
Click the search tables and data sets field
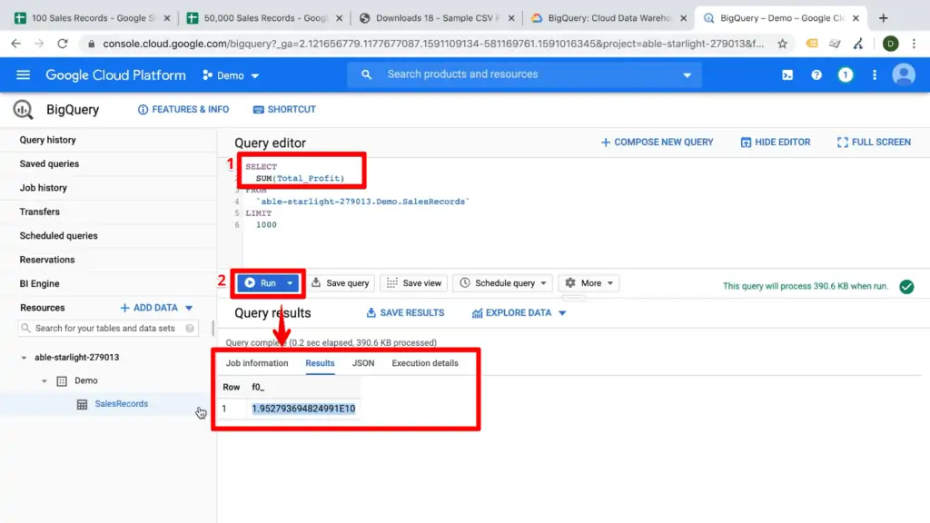(104, 328)
